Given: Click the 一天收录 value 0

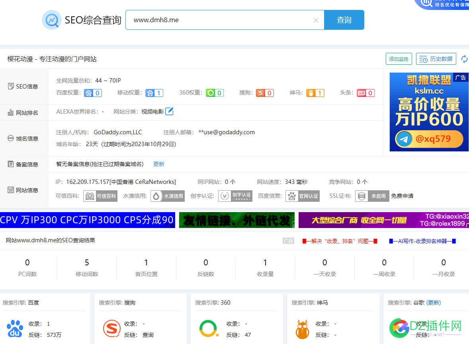Looking at the screenshot, I should pyautogui.click(x=325, y=263).
